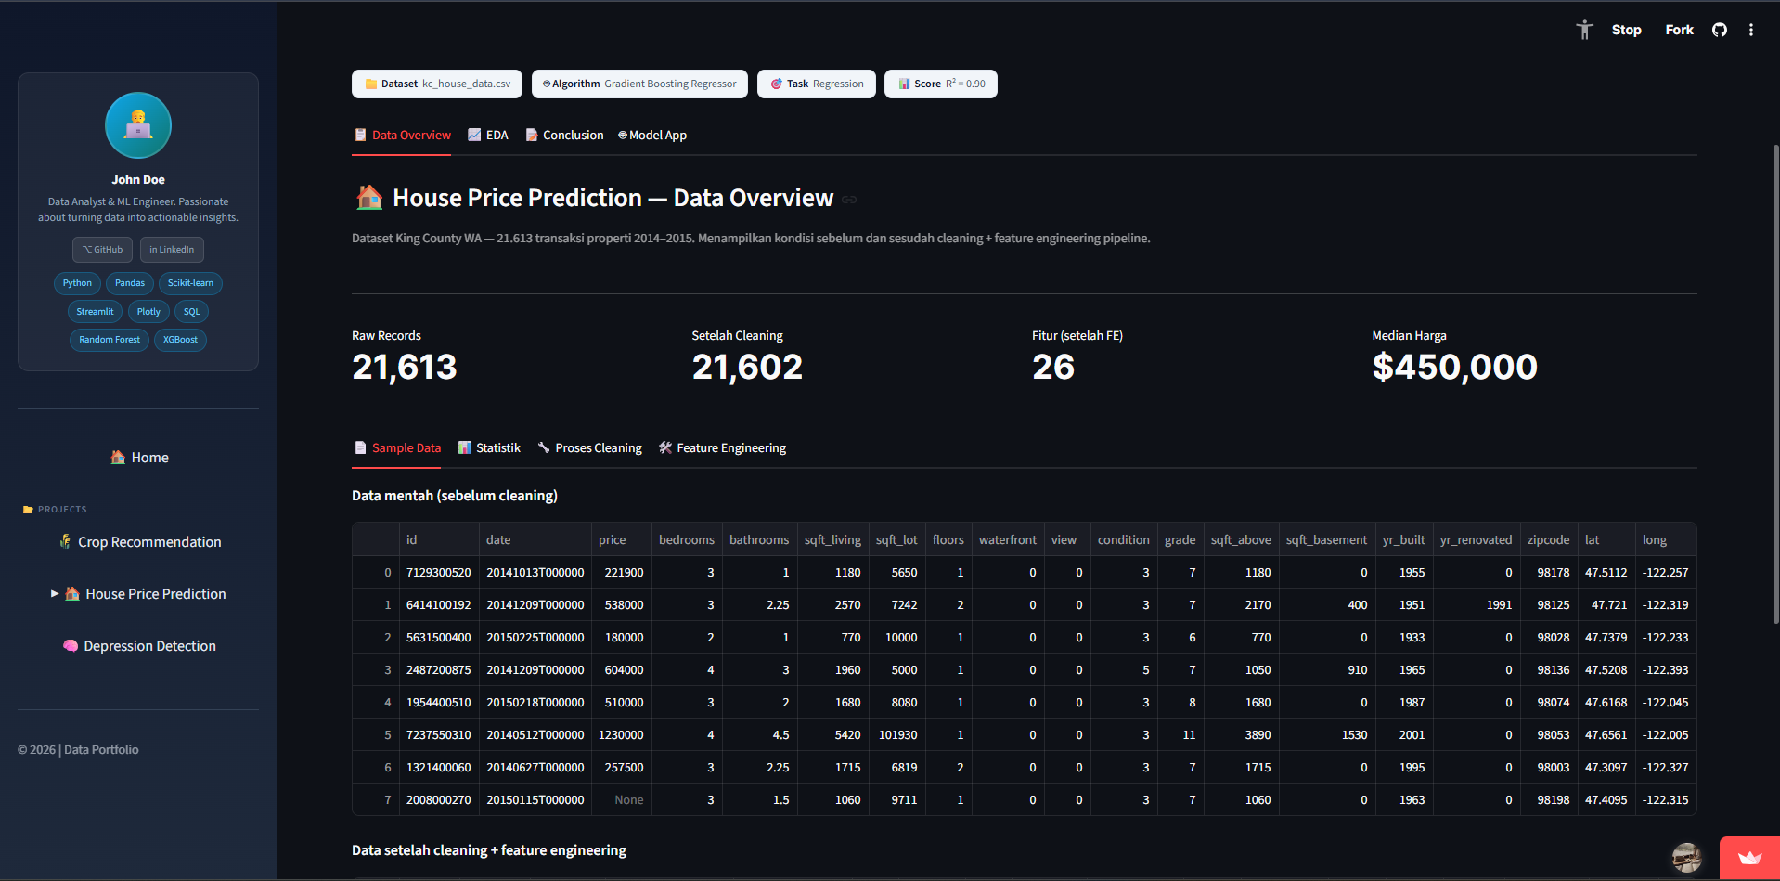This screenshot has height=881, width=1780.
Task: Click the date cell 20140512T000000
Action: click(535, 734)
